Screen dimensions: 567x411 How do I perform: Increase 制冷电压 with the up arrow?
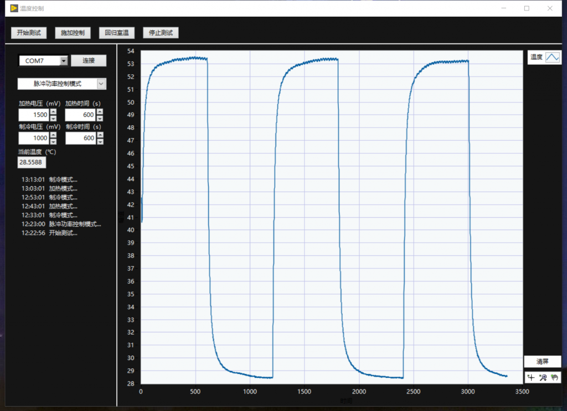(x=53, y=135)
